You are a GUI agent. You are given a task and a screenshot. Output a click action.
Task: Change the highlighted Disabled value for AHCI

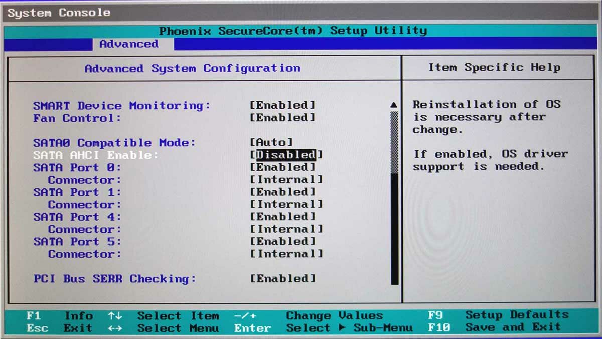[286, 155]
